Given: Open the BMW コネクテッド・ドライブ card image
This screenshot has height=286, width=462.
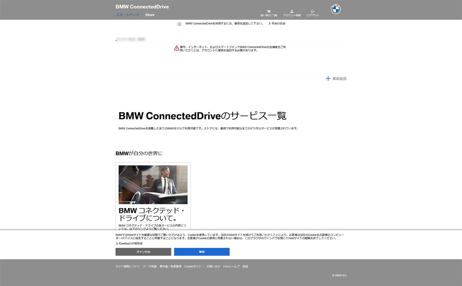Looking at the screenshot, I should tap(153, 185).
